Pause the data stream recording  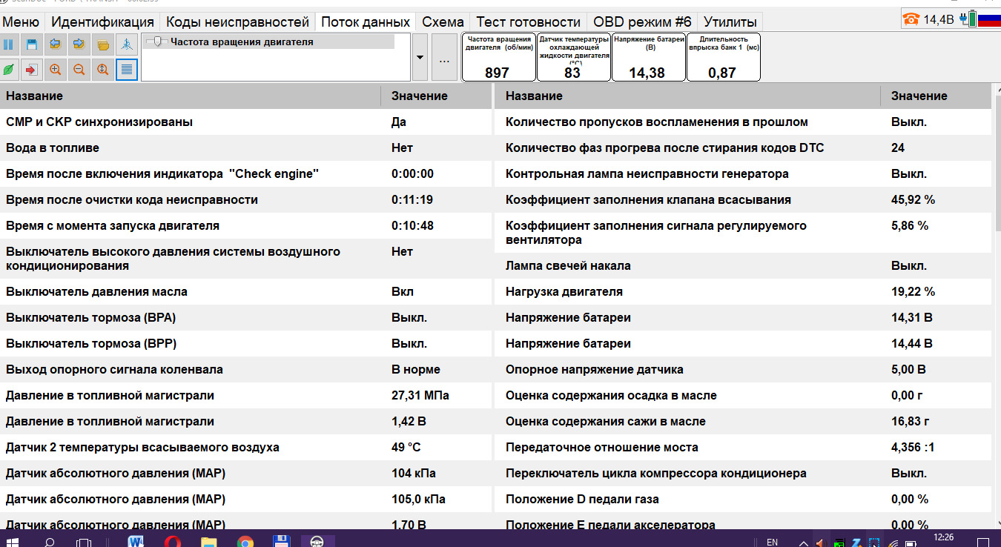tap(9, 44)
